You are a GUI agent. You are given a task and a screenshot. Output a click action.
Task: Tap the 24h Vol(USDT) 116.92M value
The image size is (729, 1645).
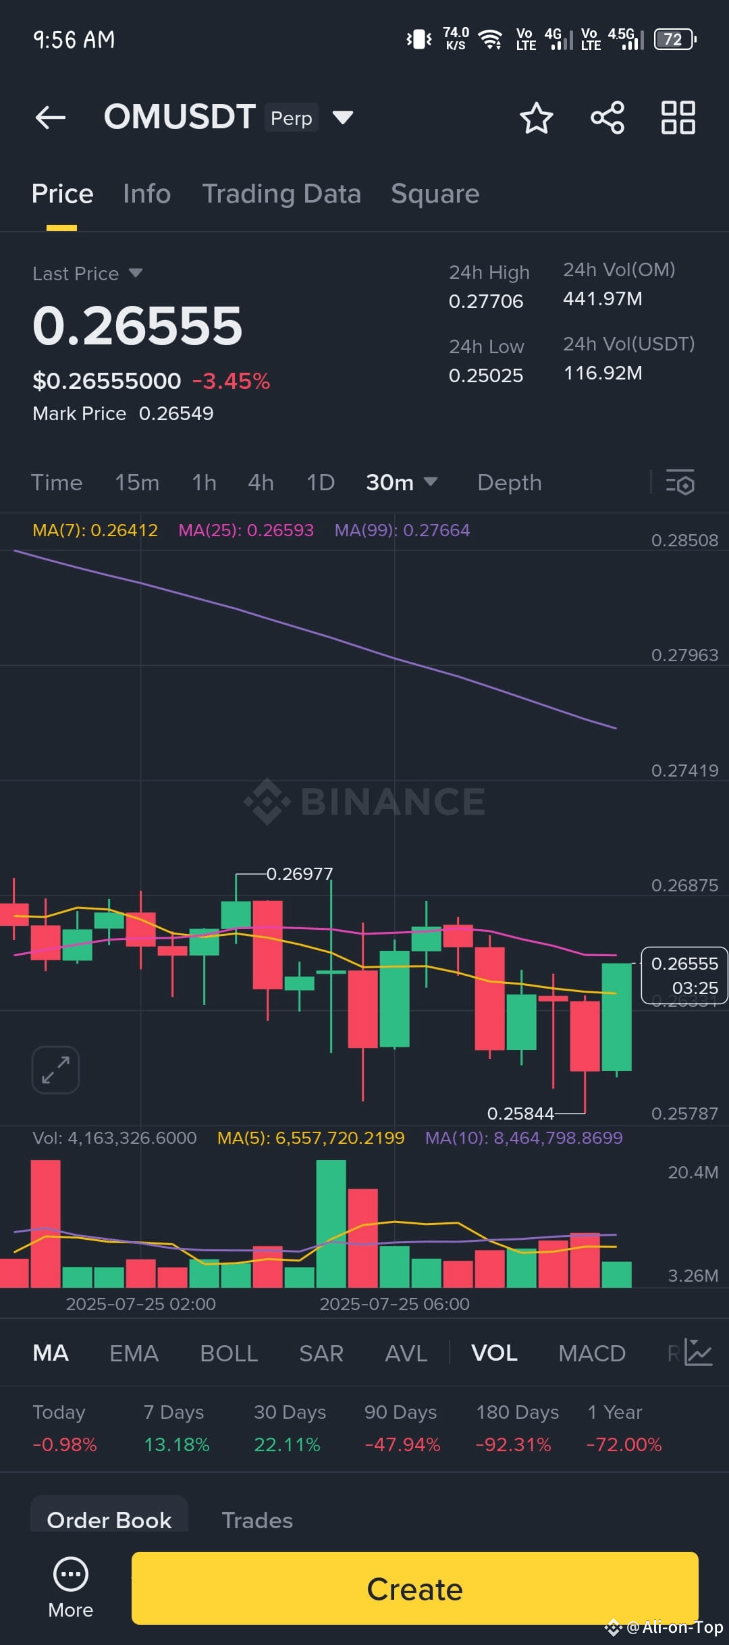(x=603, y=373)
